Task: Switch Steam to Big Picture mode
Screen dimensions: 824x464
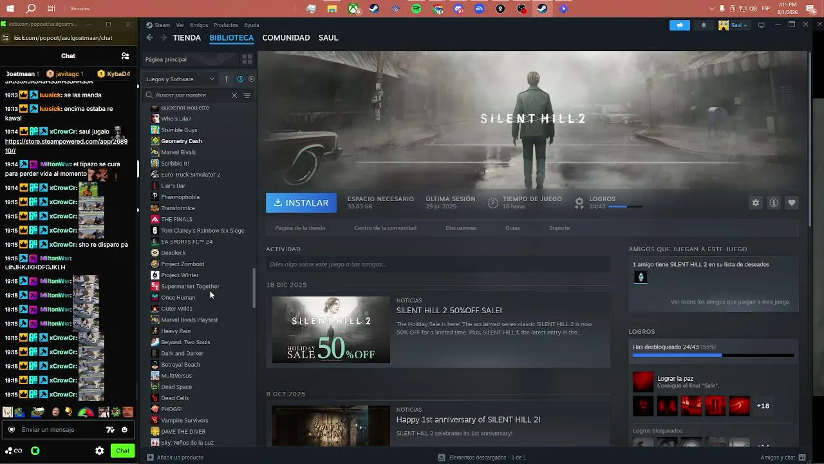Action: click(x=762, y=25)
